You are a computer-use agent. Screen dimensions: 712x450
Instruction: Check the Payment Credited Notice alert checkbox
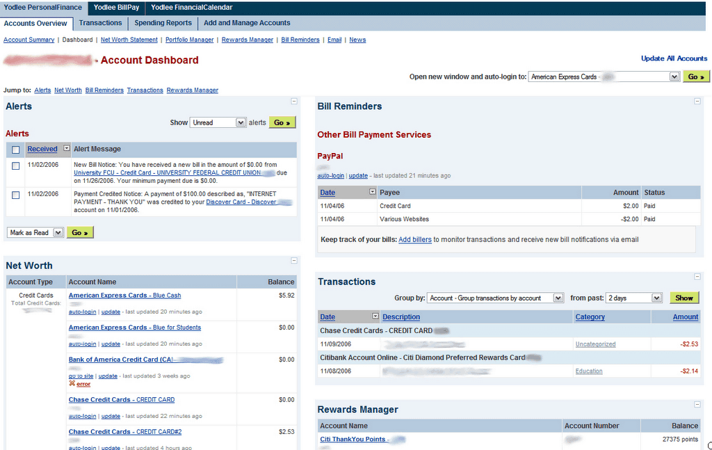coord(16,195)
